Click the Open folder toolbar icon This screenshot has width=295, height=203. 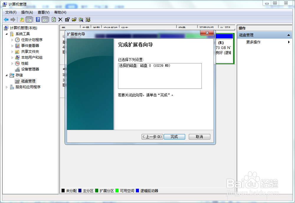74,19
